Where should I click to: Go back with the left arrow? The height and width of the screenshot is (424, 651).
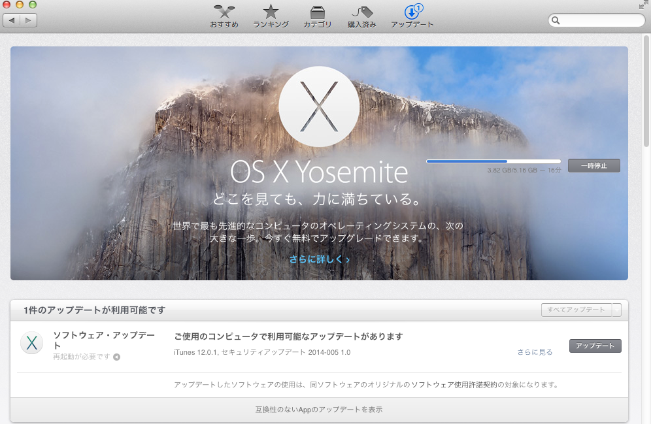(x=12, y=20)
